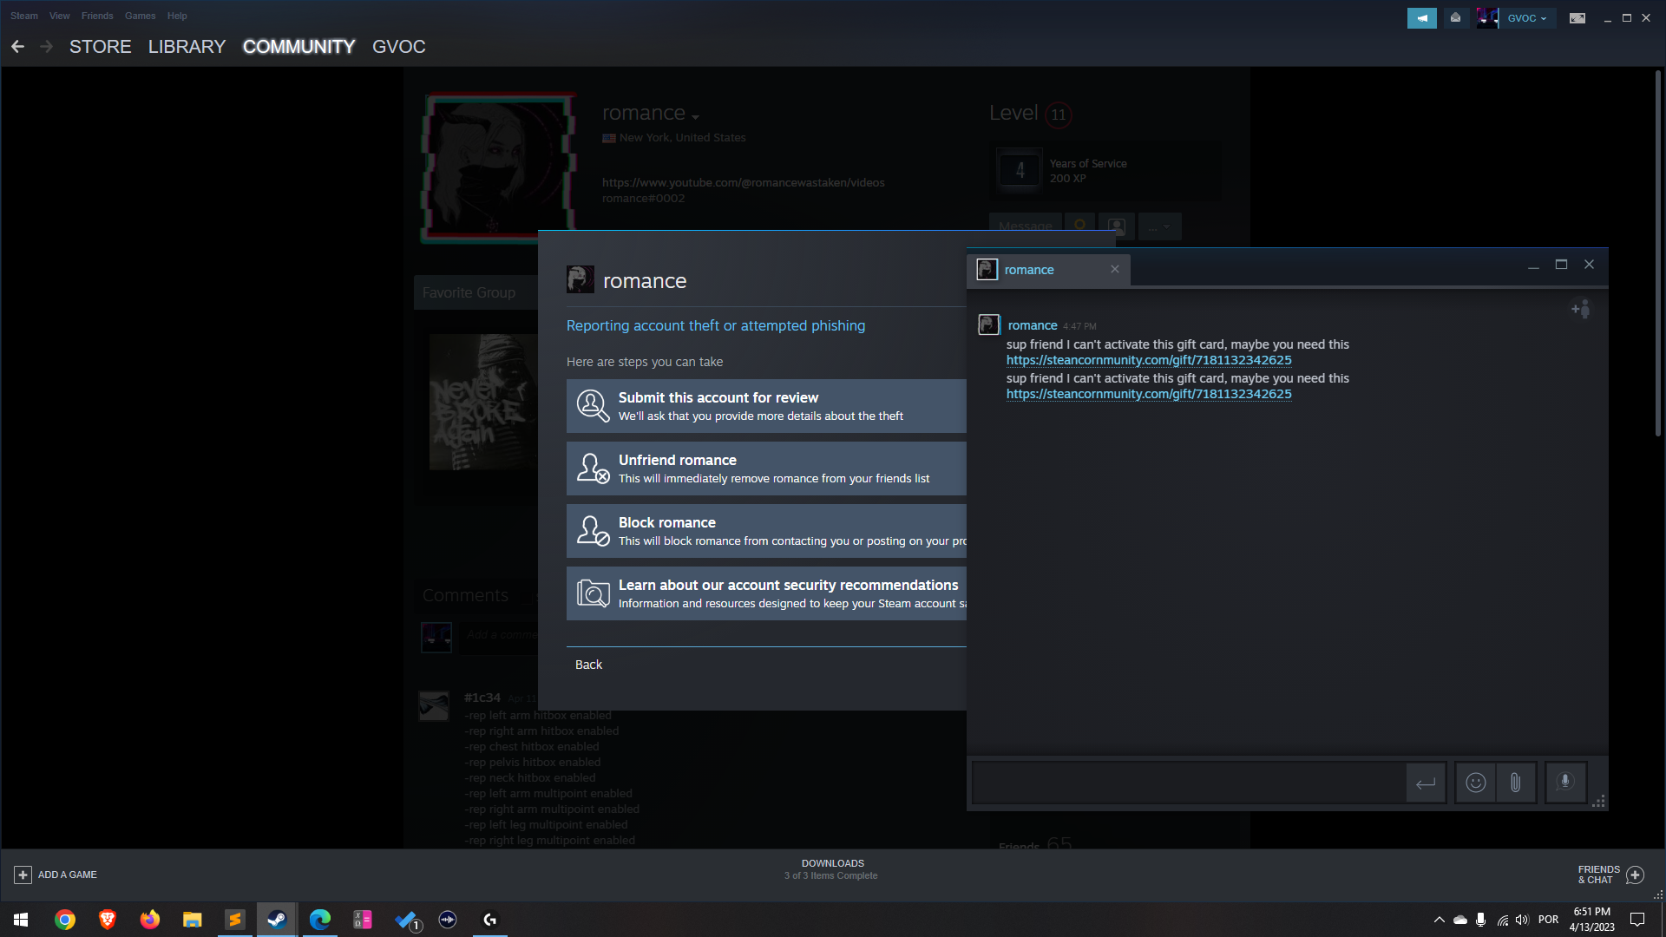This screenshot has width=1666, height=937.
Task: Open Firefox from taskbar
Action: point(150,920)
